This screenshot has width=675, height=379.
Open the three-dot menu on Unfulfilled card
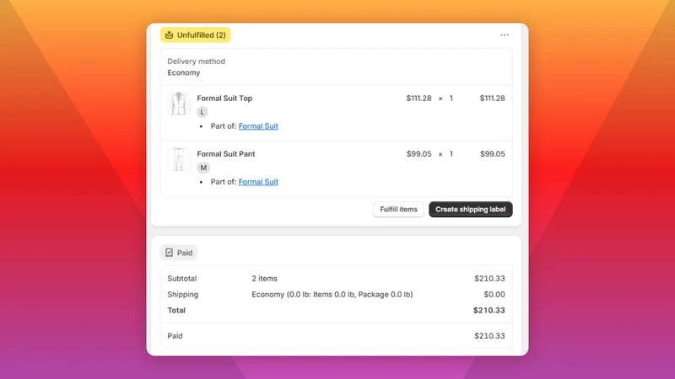click(505, 35)
